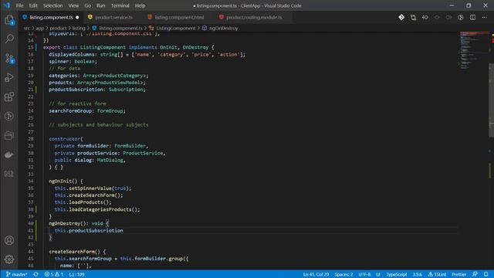494x278 pixels.
Task: Open changes with previous revision icon
Action: 425,17
